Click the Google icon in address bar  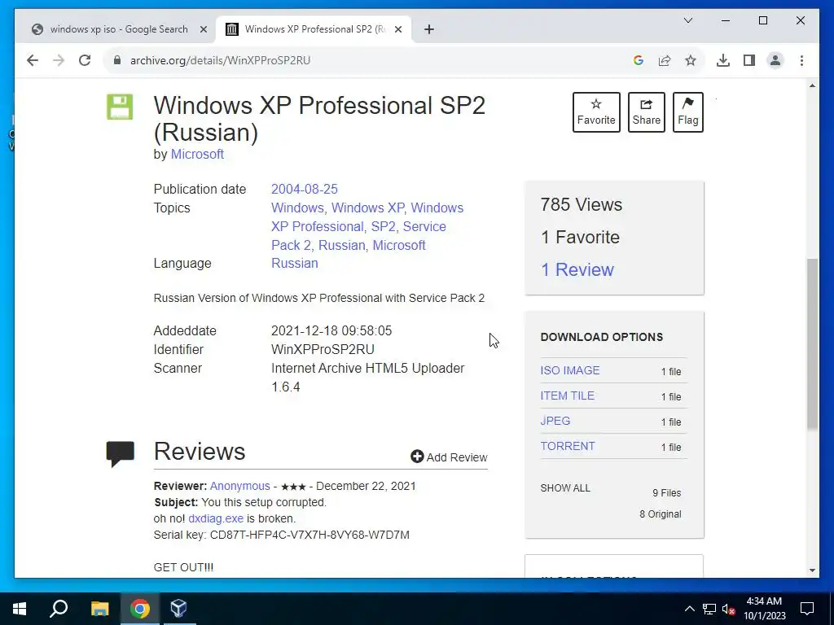639,60
